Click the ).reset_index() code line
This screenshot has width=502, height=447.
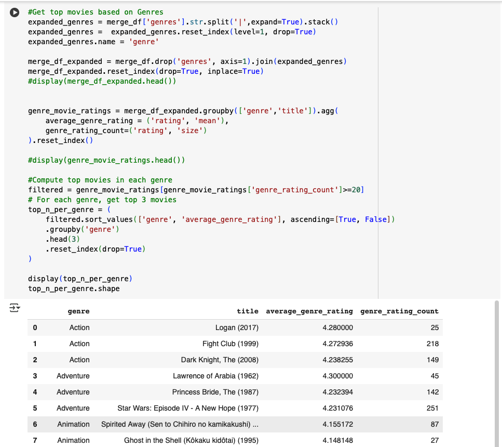coord(61,140)
